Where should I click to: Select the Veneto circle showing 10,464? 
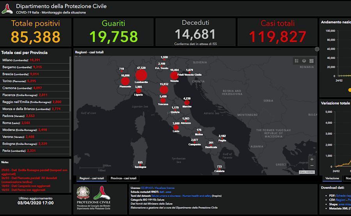[x=174, y=76]
